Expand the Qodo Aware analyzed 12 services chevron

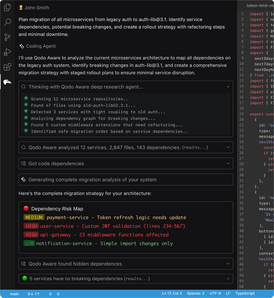pos(228,147)
